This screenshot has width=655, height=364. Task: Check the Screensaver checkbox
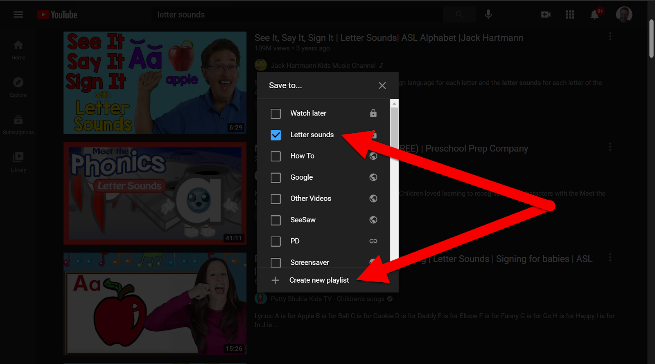click(276, 262)
